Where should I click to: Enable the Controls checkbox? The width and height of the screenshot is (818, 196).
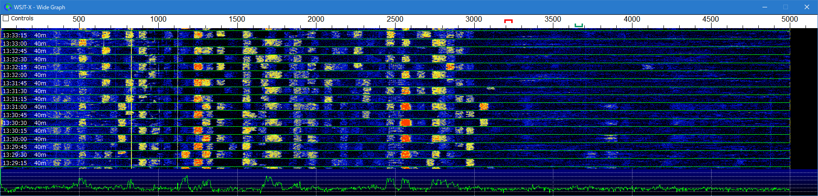[6, 18]
